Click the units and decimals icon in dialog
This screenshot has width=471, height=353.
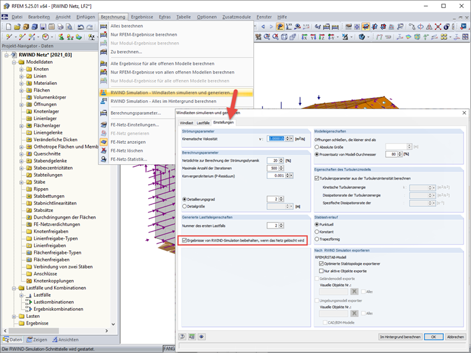(x=191, y=337)
